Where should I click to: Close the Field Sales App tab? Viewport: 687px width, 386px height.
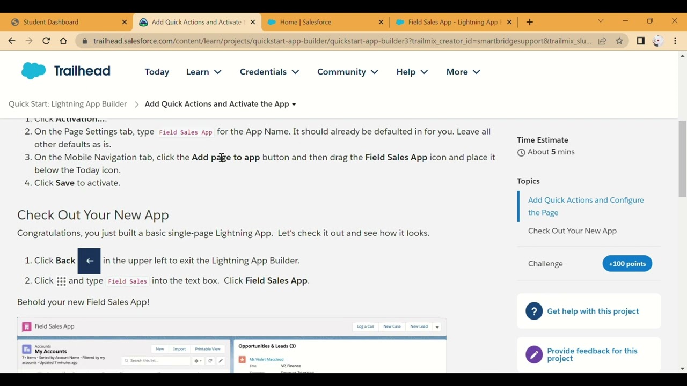(x=509, y=22)
